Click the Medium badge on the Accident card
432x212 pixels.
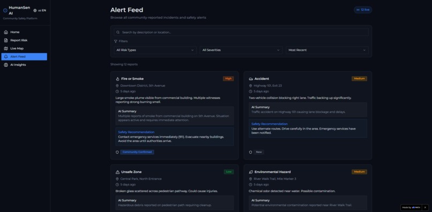point(359,79)
